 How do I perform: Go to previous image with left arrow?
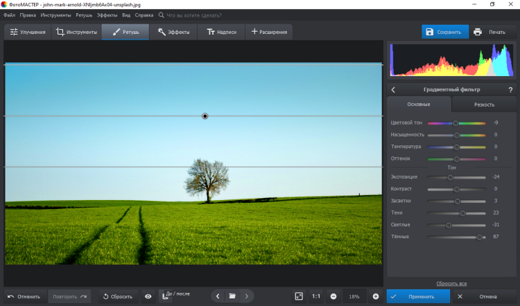(218, 296)
